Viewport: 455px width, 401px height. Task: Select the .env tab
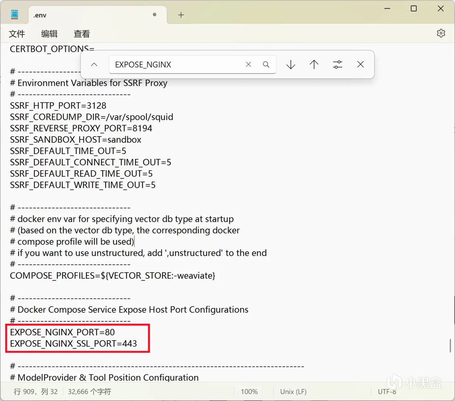(97, 15)
